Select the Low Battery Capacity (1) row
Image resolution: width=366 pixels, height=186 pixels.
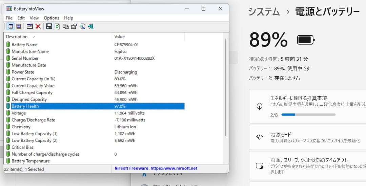[94, 134]
